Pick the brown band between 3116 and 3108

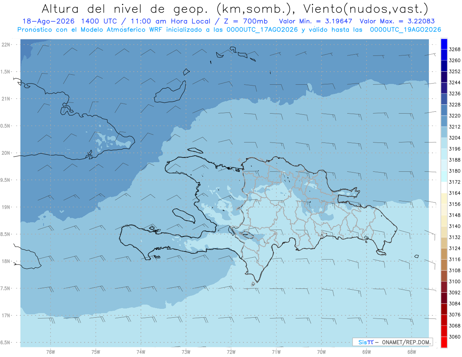(444, 265)
